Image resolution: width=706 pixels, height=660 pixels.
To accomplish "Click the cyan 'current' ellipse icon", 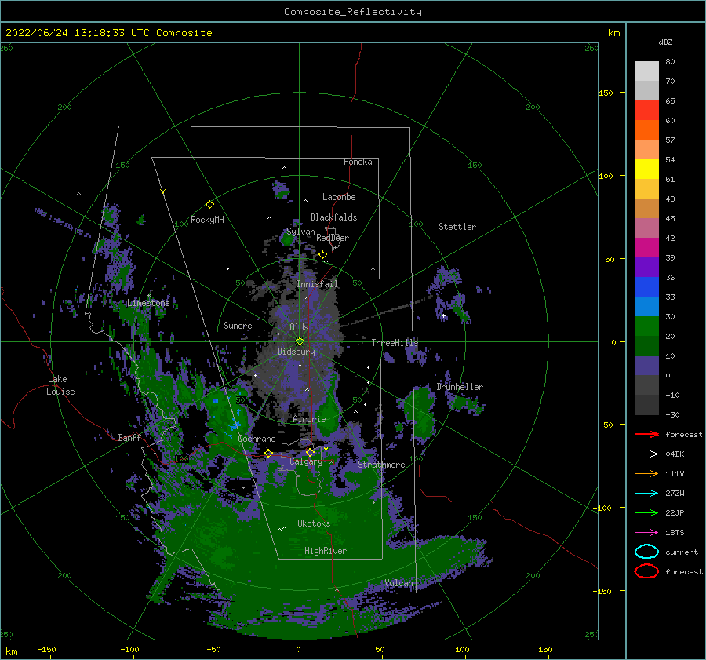I will click(x=646, y=552).
